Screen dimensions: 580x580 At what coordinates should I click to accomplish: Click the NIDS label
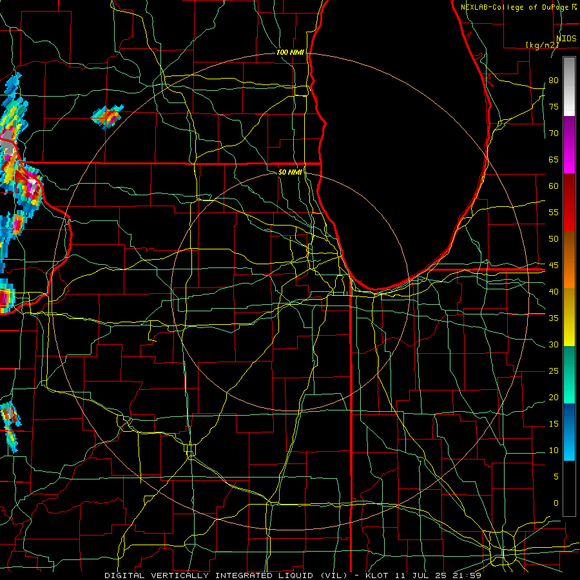pos(566,39)
